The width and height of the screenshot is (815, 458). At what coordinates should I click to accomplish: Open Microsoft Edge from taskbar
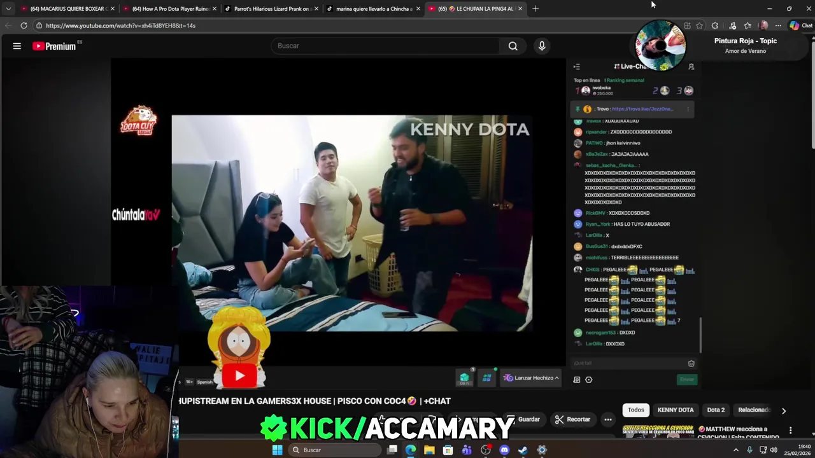pos(411,450)
